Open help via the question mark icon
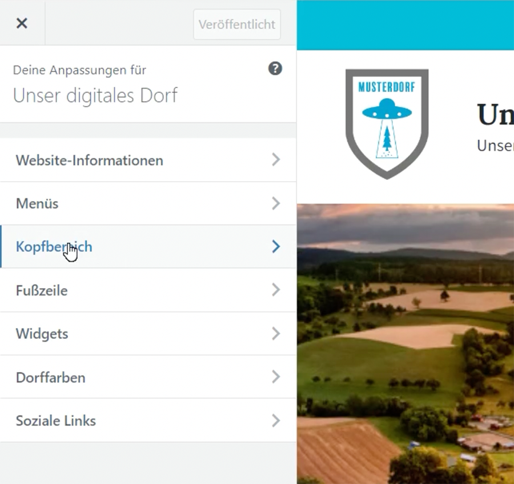The image size is (514, 484). pyautogui.click(x=275, y=69)
